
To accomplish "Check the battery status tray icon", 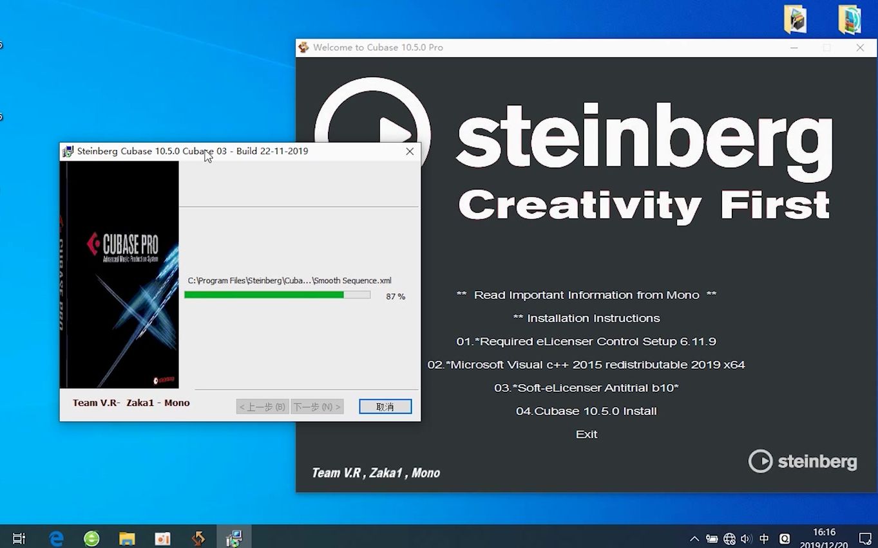I will (x=712, y=539).
